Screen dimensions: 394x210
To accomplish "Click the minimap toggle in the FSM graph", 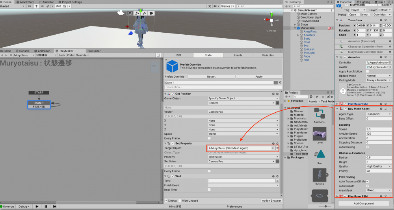I will pyautogui.click(x=158, y=55).
